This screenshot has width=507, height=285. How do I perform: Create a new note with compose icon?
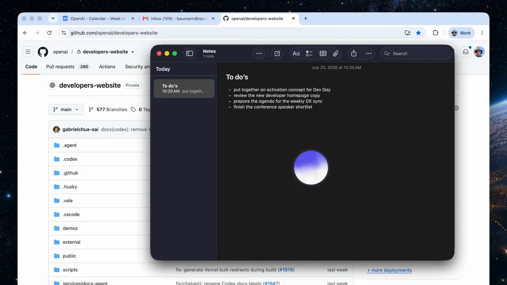point(277,53)
